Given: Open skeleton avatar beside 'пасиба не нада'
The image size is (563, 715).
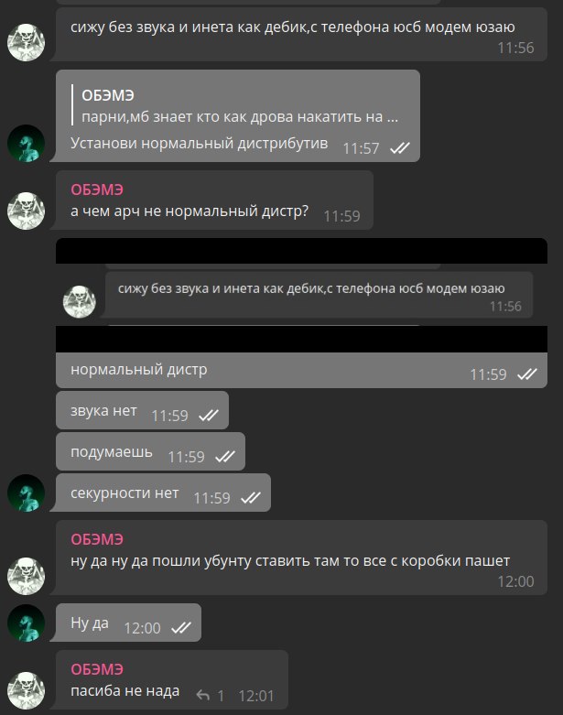Looking at the screenshot, I should pos(26,690).
